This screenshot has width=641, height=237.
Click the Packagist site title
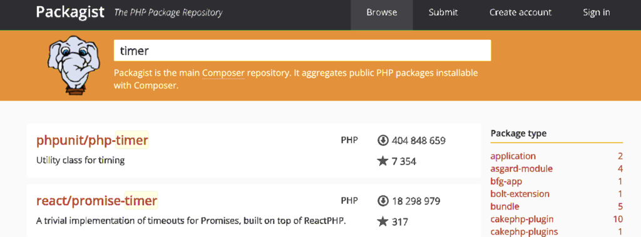pyautogui.click(x=70, y=13)
